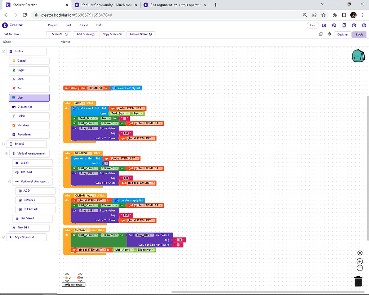Open the user account icon in header
The width and height of the screenshot is (369, 295).
click(x=363, y=25)
